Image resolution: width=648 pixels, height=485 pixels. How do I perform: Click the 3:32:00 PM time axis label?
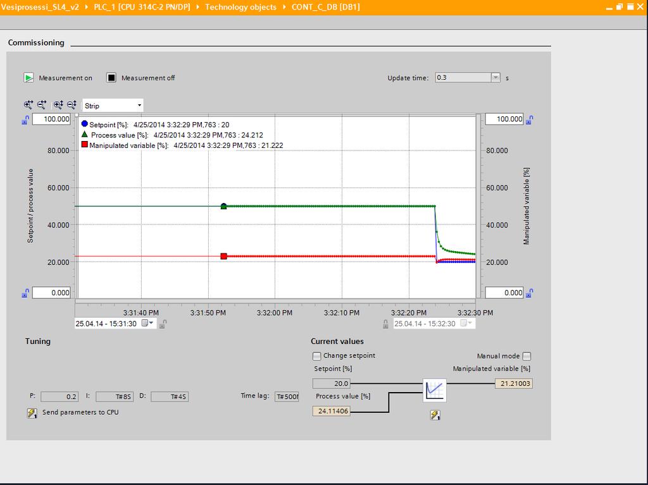[275, 313]
